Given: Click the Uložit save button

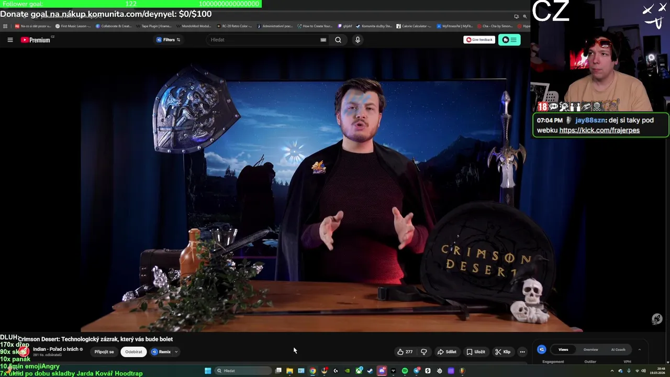Looking at the screenshot, I should click(x=476, y=352).
